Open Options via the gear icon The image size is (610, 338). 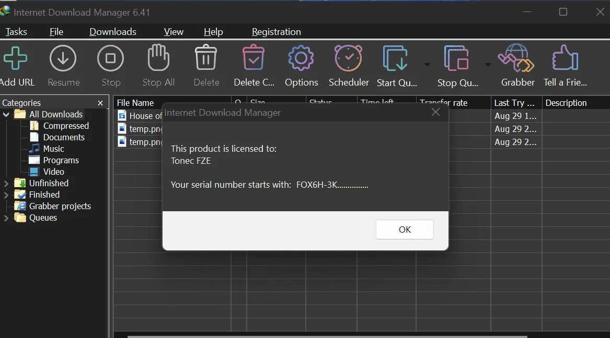(301, 58)
